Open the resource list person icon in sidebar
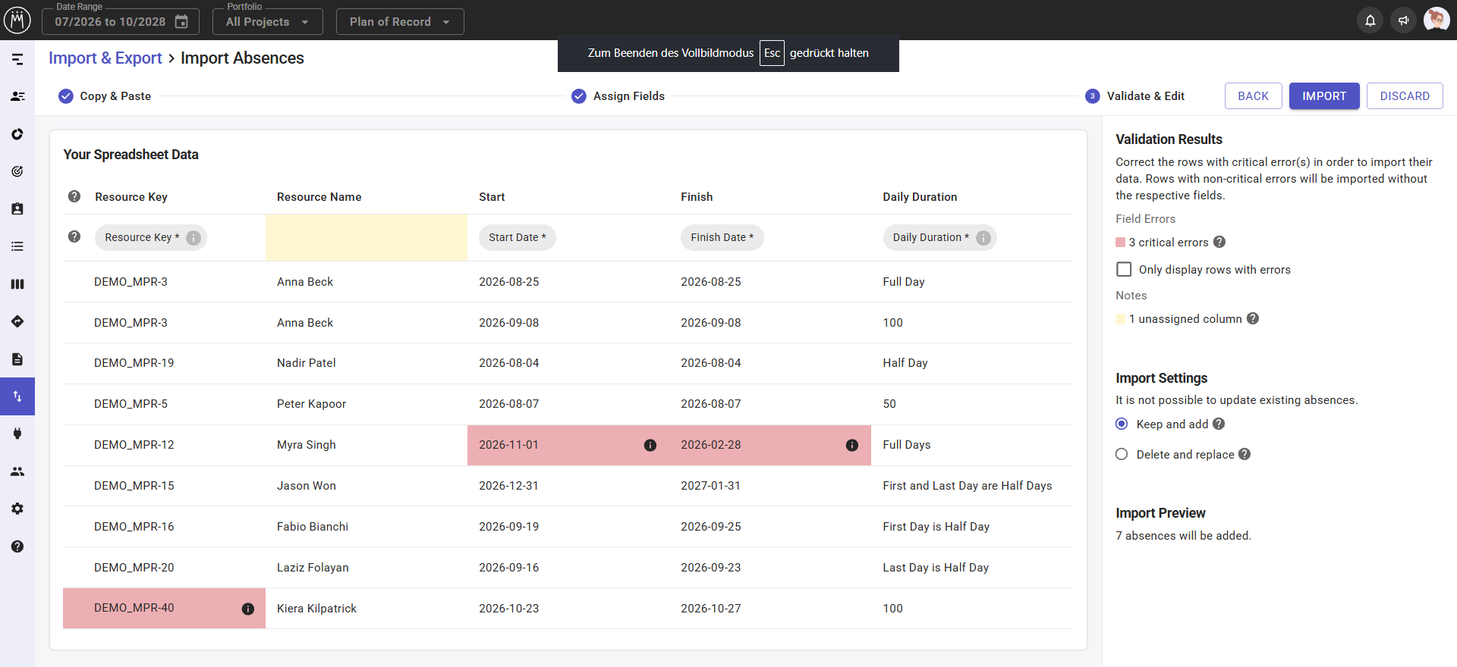The height and width of the screenshot is (667, 1457). 17,96
